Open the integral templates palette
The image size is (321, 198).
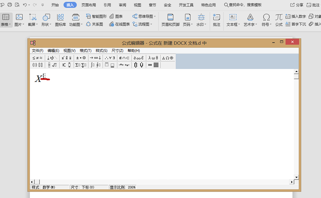tap(95, 65)
